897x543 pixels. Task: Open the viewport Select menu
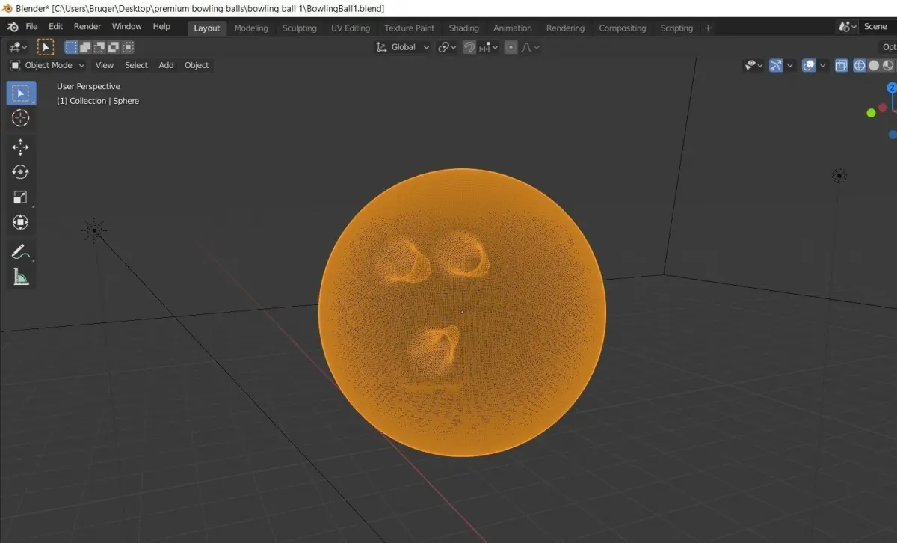(x=136, y=65)
